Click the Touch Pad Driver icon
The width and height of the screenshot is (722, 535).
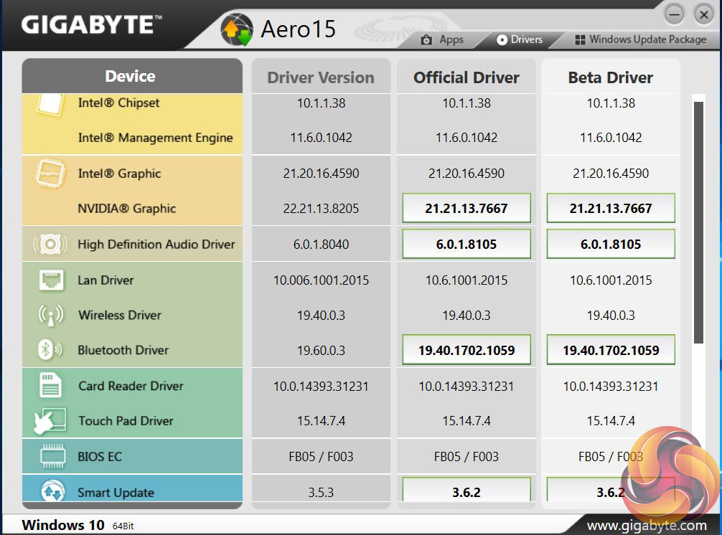[50, 421]
